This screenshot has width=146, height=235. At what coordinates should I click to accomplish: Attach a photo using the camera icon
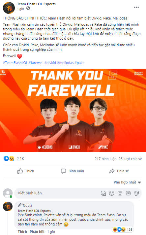(x=120, y=193)
